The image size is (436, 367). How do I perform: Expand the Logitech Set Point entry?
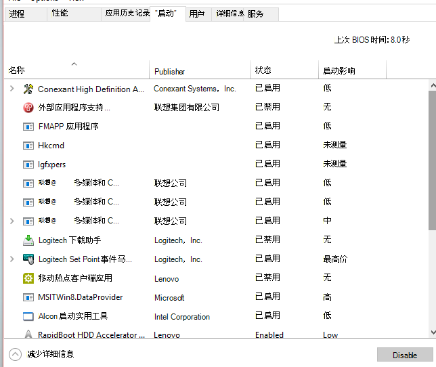12,259
